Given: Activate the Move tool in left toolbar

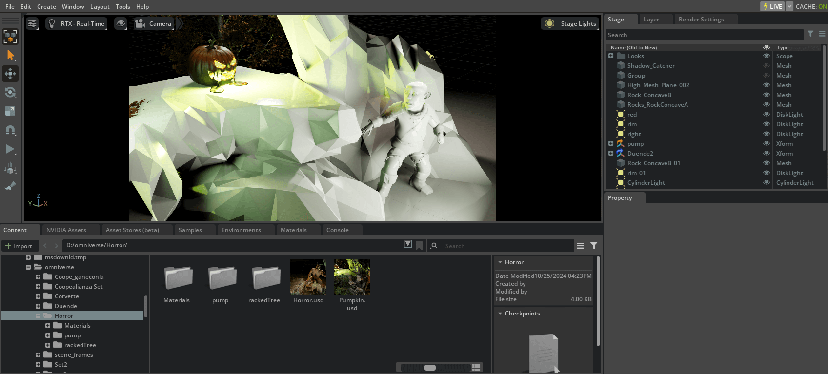Looking at the screenshot, I should pyautogui.click(x=10, y=74).
